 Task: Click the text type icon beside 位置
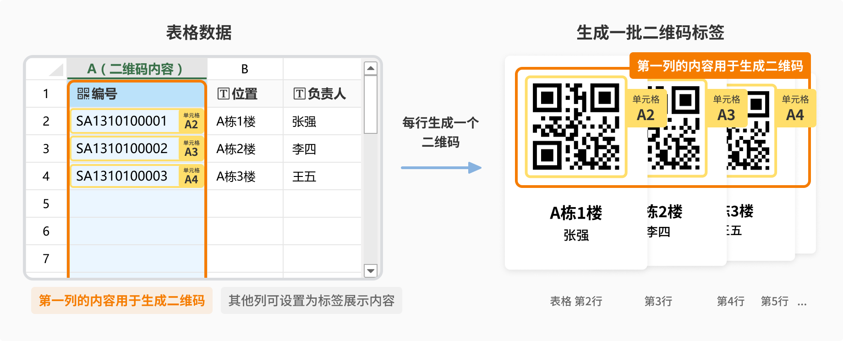pyautogui.click(x=223, y=94)
